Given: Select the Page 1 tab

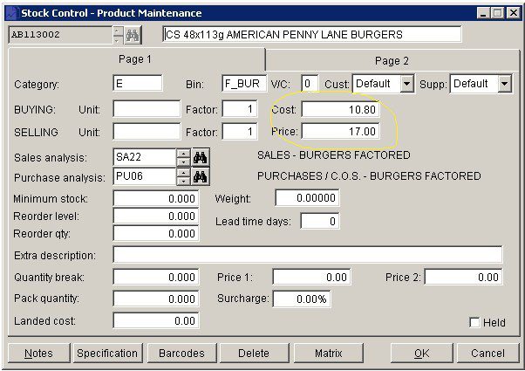Looking at the screenshot, I should (x=135, y=59).
